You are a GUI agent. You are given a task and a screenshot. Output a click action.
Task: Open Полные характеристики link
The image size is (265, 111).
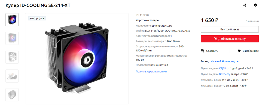(x=151, y=72)
